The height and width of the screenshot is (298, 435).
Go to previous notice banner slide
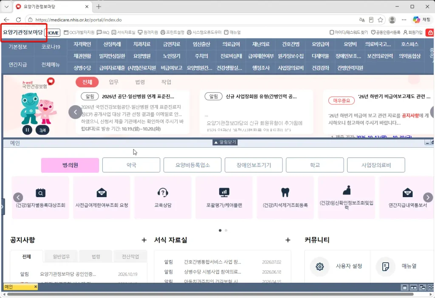[x=75, y=112]
